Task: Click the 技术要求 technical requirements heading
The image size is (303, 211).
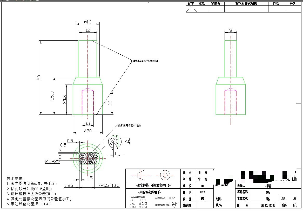Action: tap(16, 178)
